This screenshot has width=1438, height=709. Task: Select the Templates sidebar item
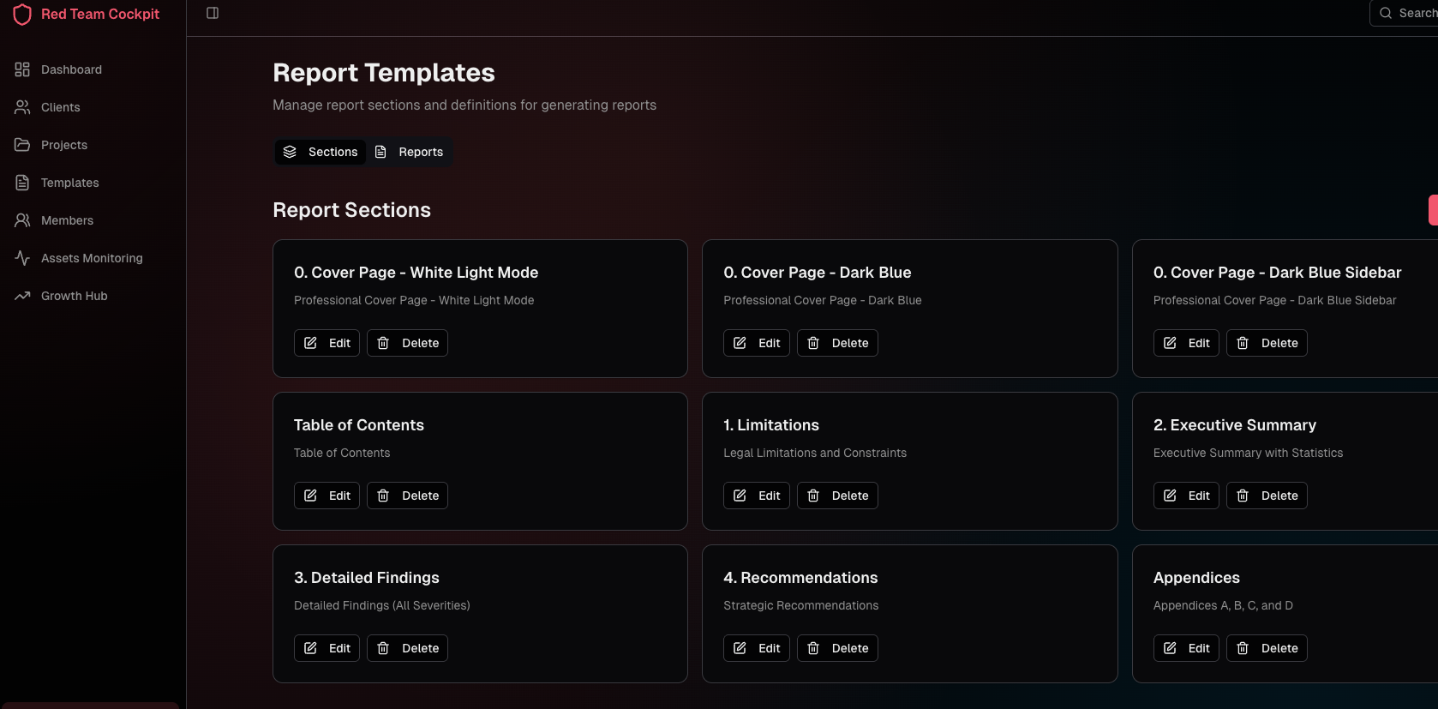click(69, 183)
